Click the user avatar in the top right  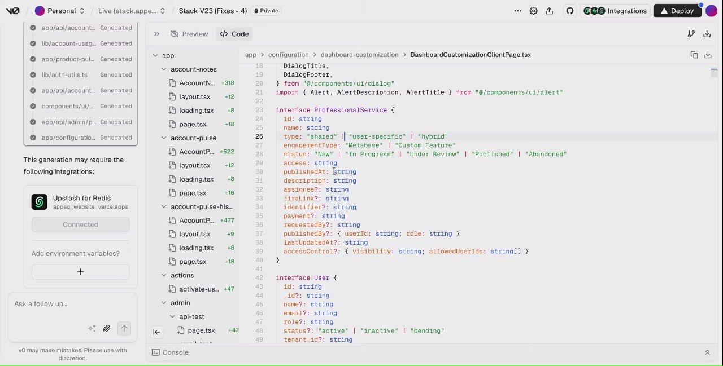(x=712, y=11)
